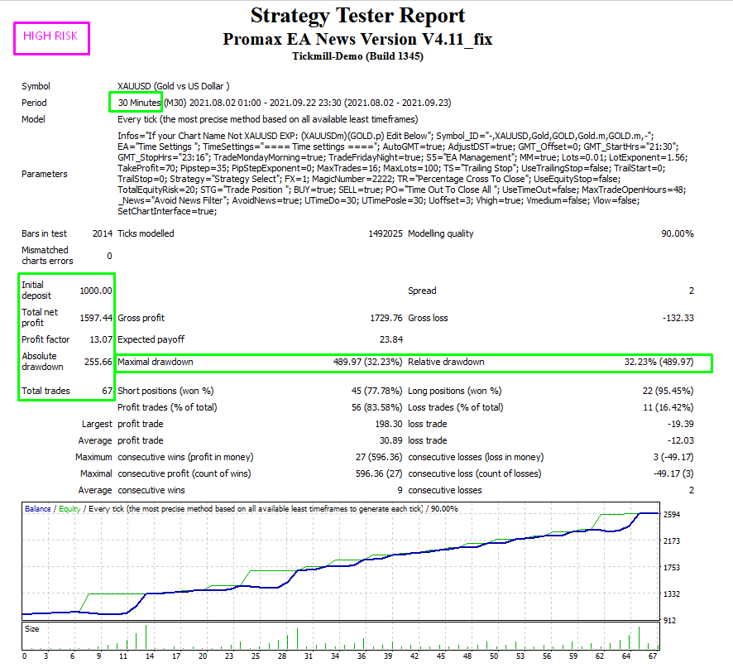733x668 pixels.
Task: Click Mismatched charts errors value 0
Action: tap(109, 256)
